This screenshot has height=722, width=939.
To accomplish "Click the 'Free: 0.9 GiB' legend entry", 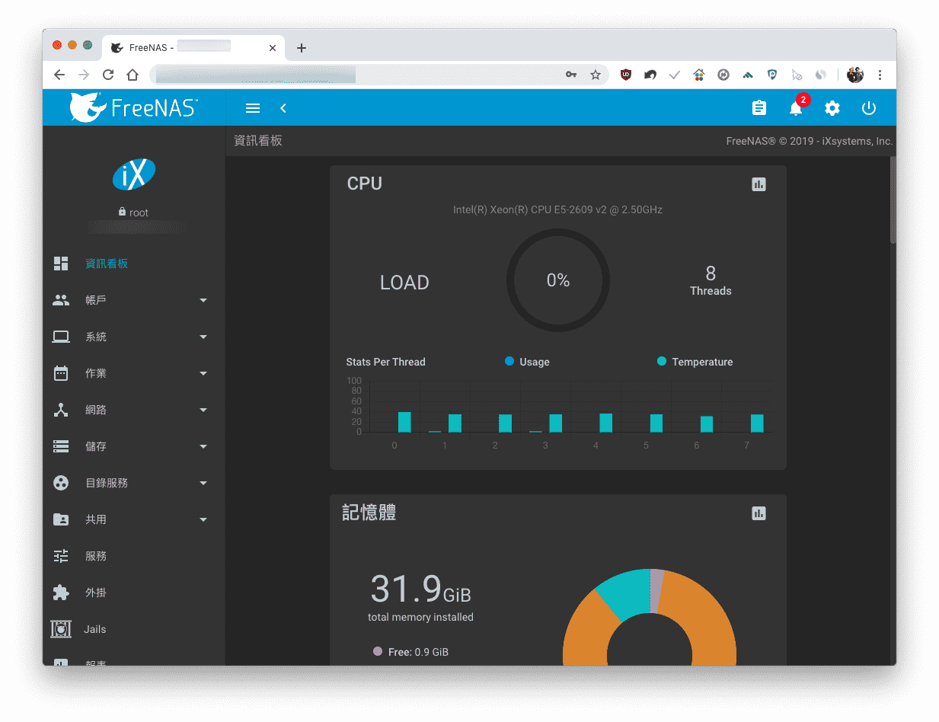I will point(410,652).
